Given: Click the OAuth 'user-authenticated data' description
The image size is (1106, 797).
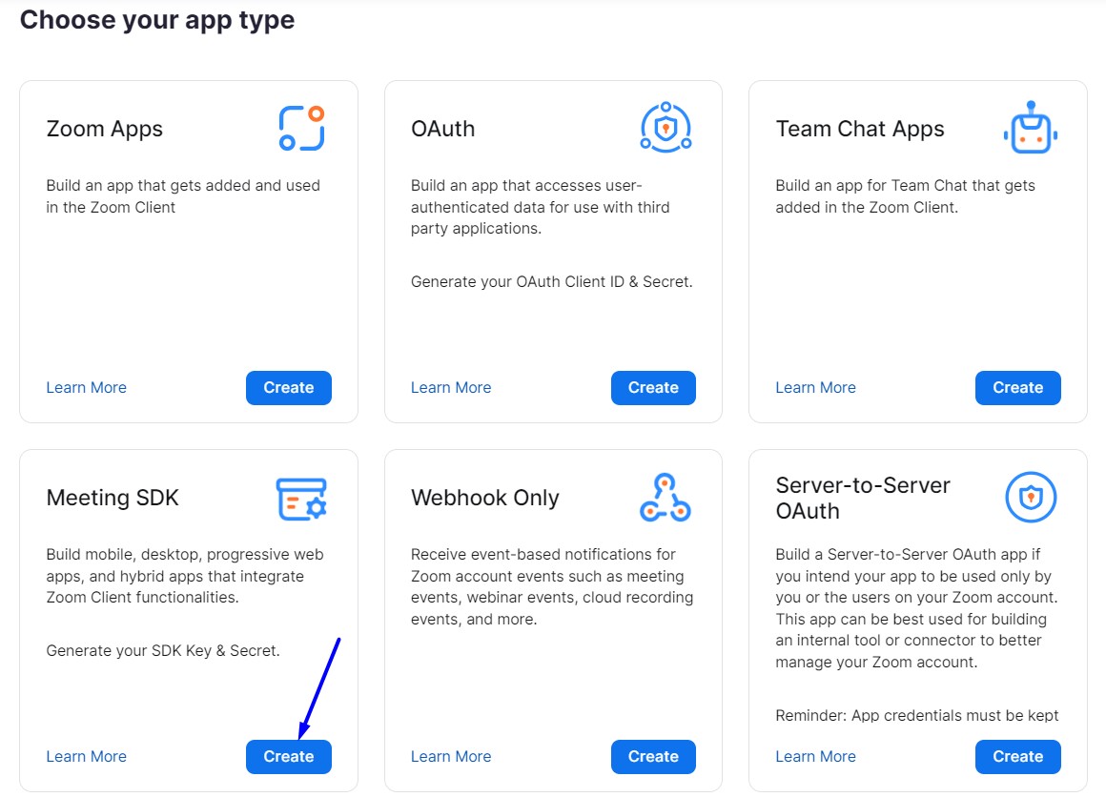Looking at the screenshot, I should click(x=541, y=207).
